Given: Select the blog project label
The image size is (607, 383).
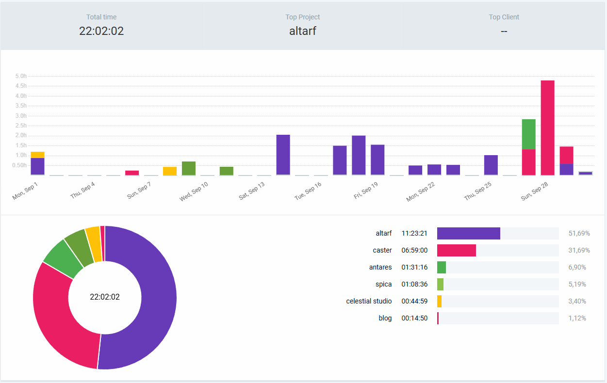Looking at the screenshot, I should coord(385,318).
